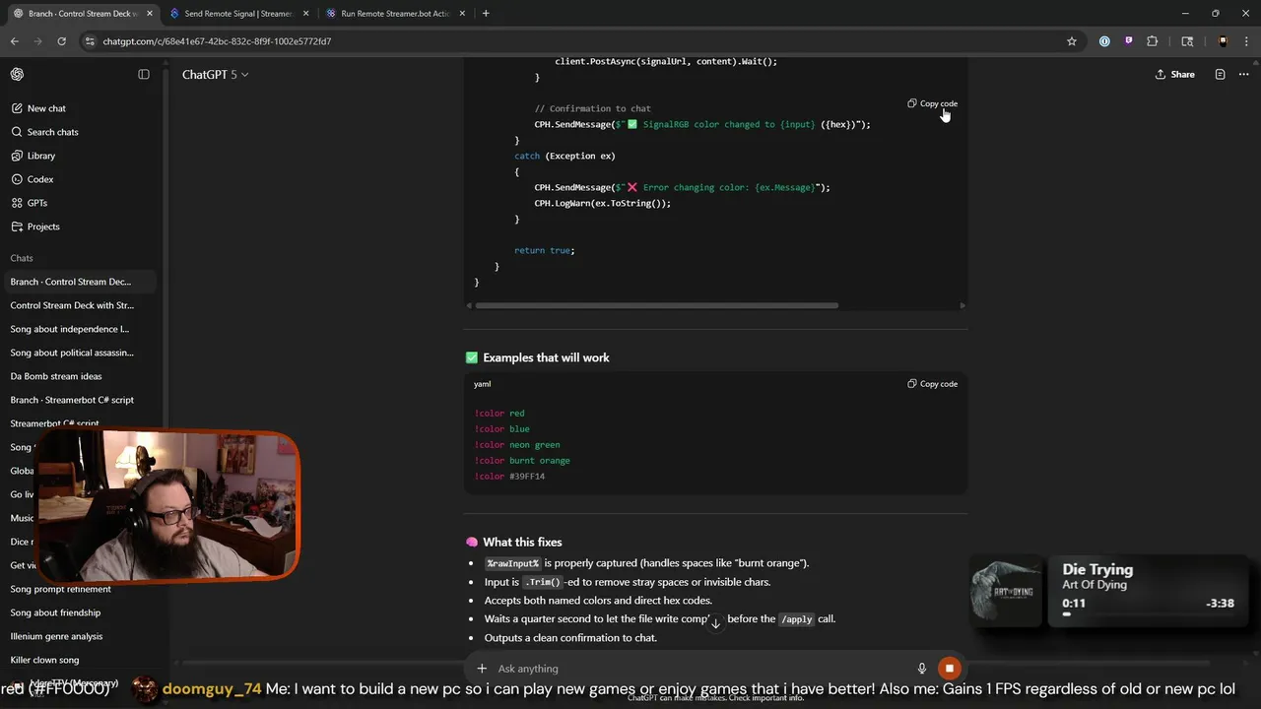
Task: Start voice dictation with microphone icon
Action: [922, 669]
